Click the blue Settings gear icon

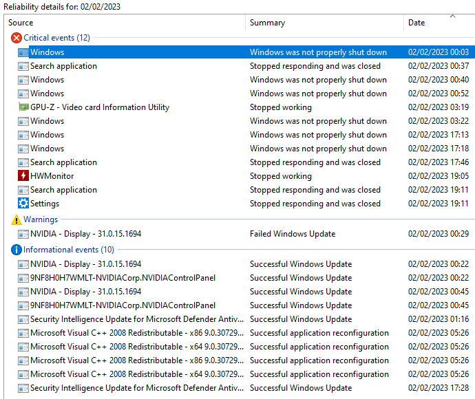(23, 204)
